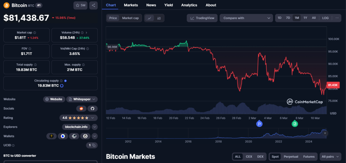Click the circulating supply progress ring

coord(62,86)
